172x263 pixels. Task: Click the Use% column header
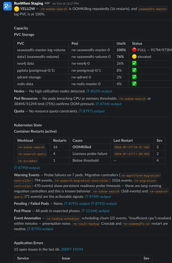point(121,43)
